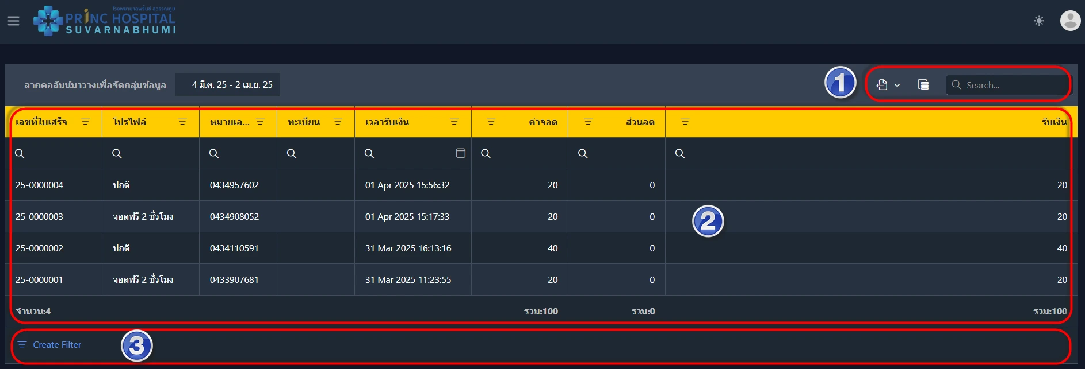
Task: Open the hamburger navigation menu
Action: 13,21
